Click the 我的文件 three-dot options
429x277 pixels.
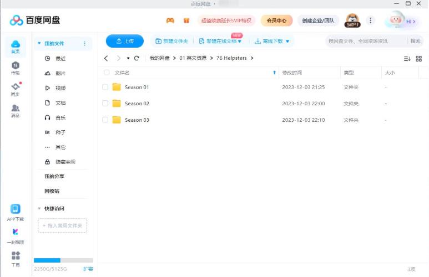point(84,43)
